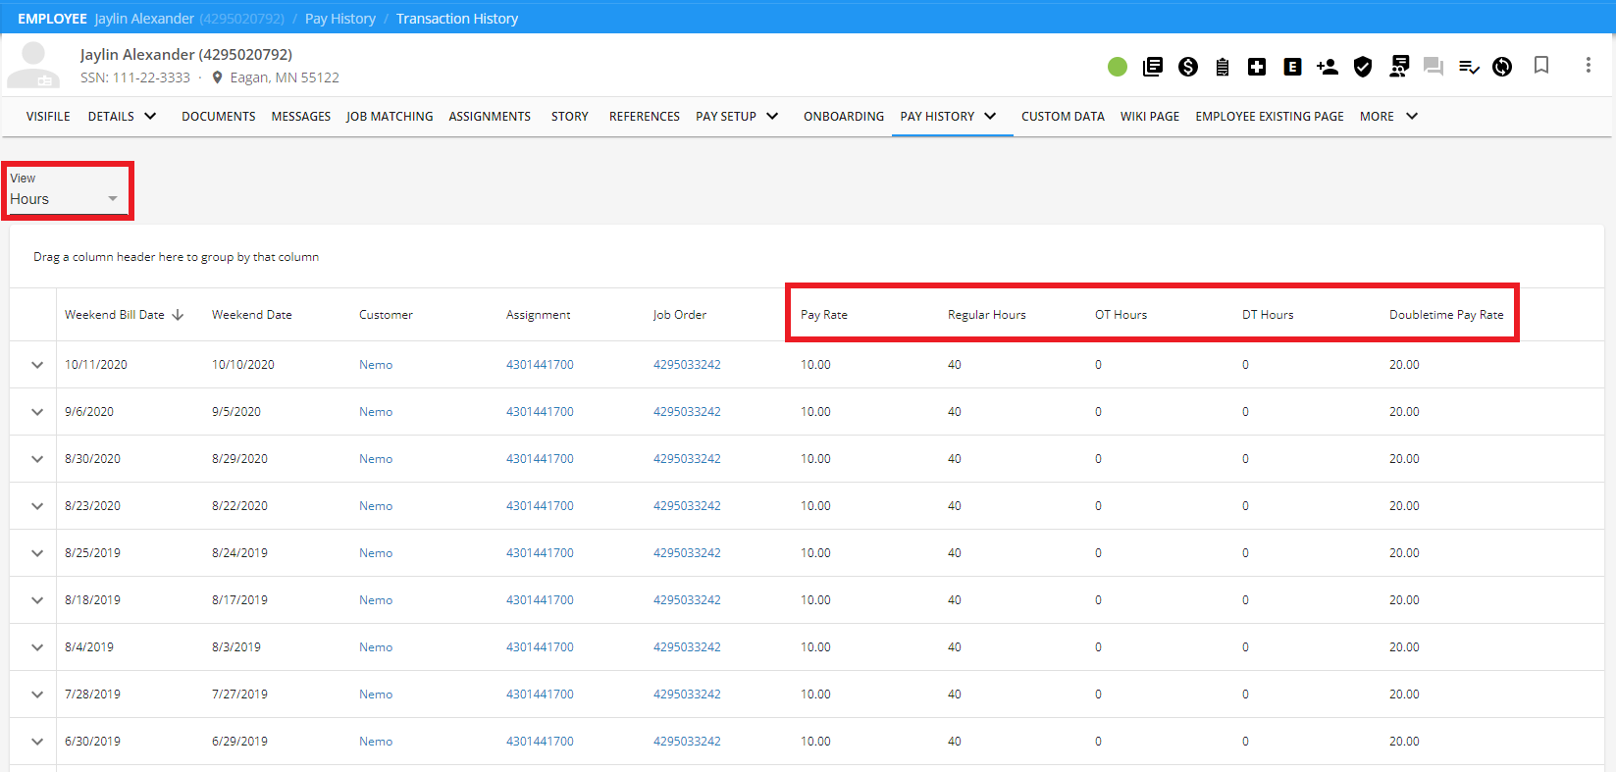1616x772 pixels.
Task: Open Nemo customer link in first row
Action: click(x=376, y=365)
